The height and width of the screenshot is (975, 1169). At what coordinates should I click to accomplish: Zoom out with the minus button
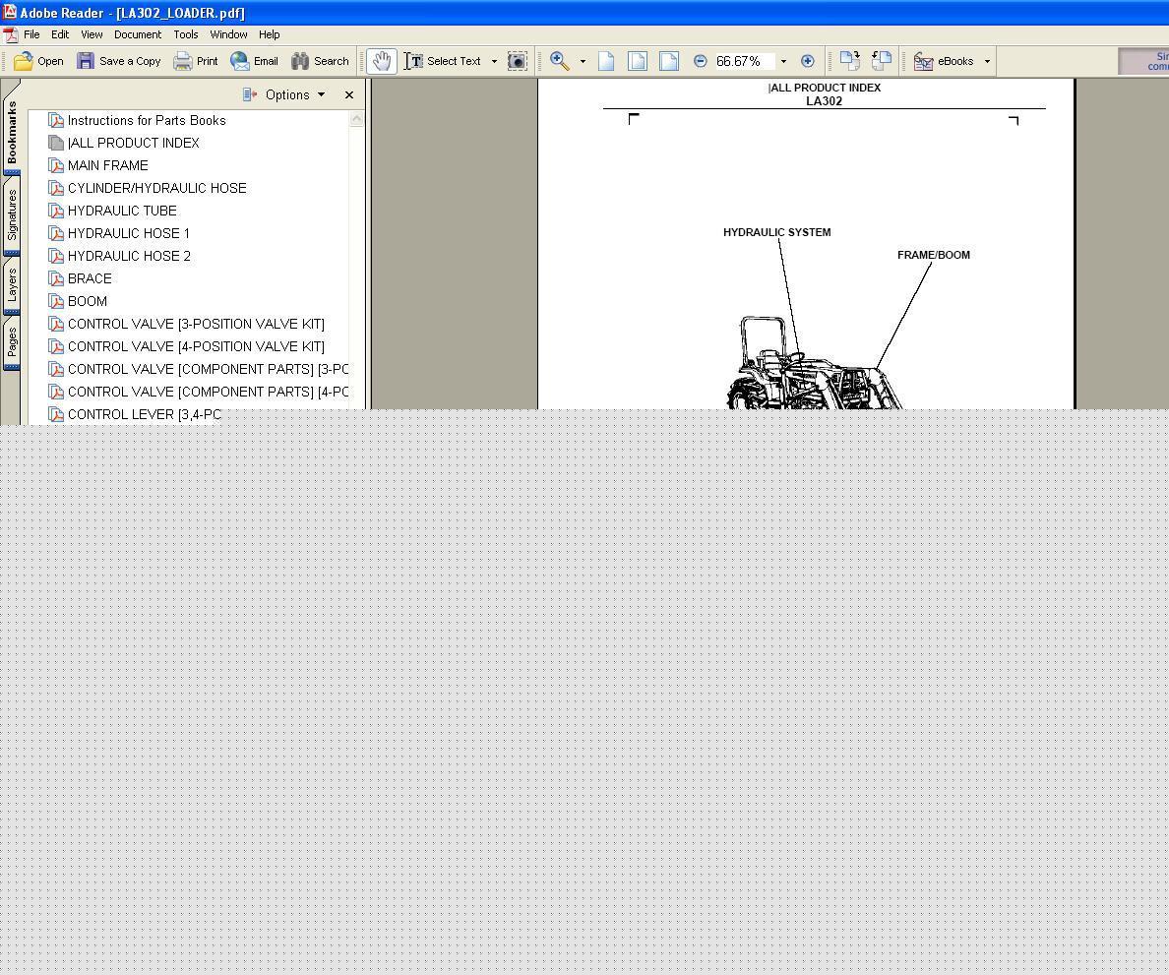pyautogui.click(x=700, y=61)
